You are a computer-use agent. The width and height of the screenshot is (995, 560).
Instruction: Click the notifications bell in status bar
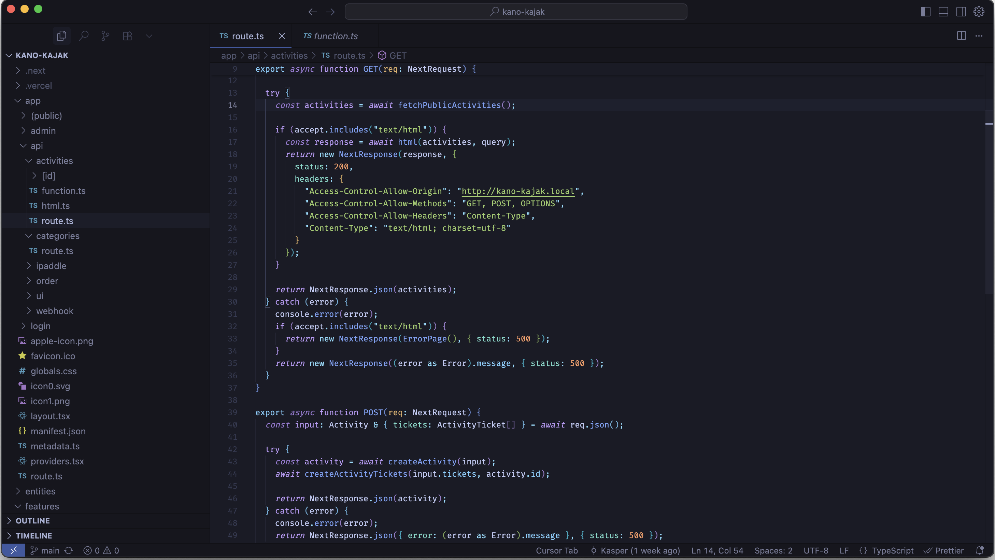tap(980, 550)
